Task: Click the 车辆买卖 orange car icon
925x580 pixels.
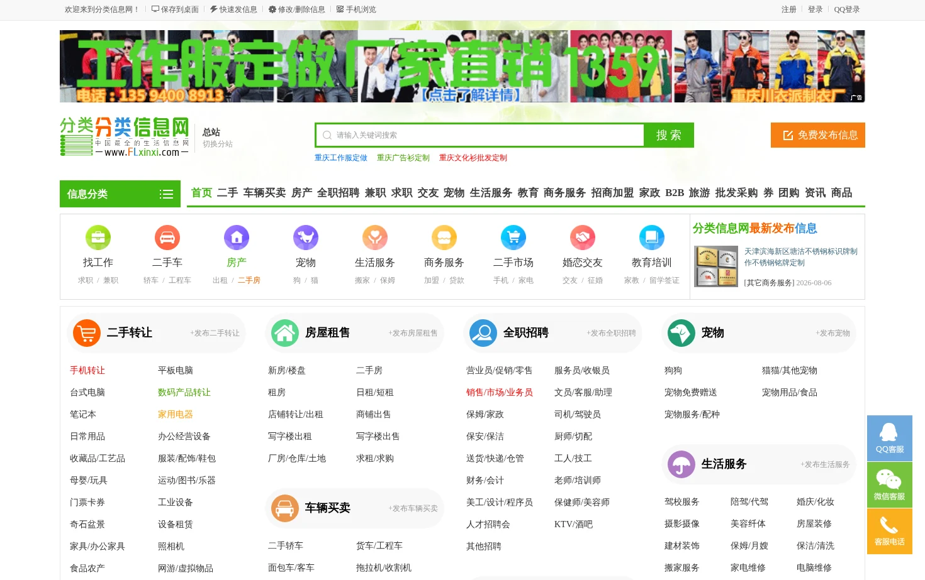Action: (x=285, y=508)
